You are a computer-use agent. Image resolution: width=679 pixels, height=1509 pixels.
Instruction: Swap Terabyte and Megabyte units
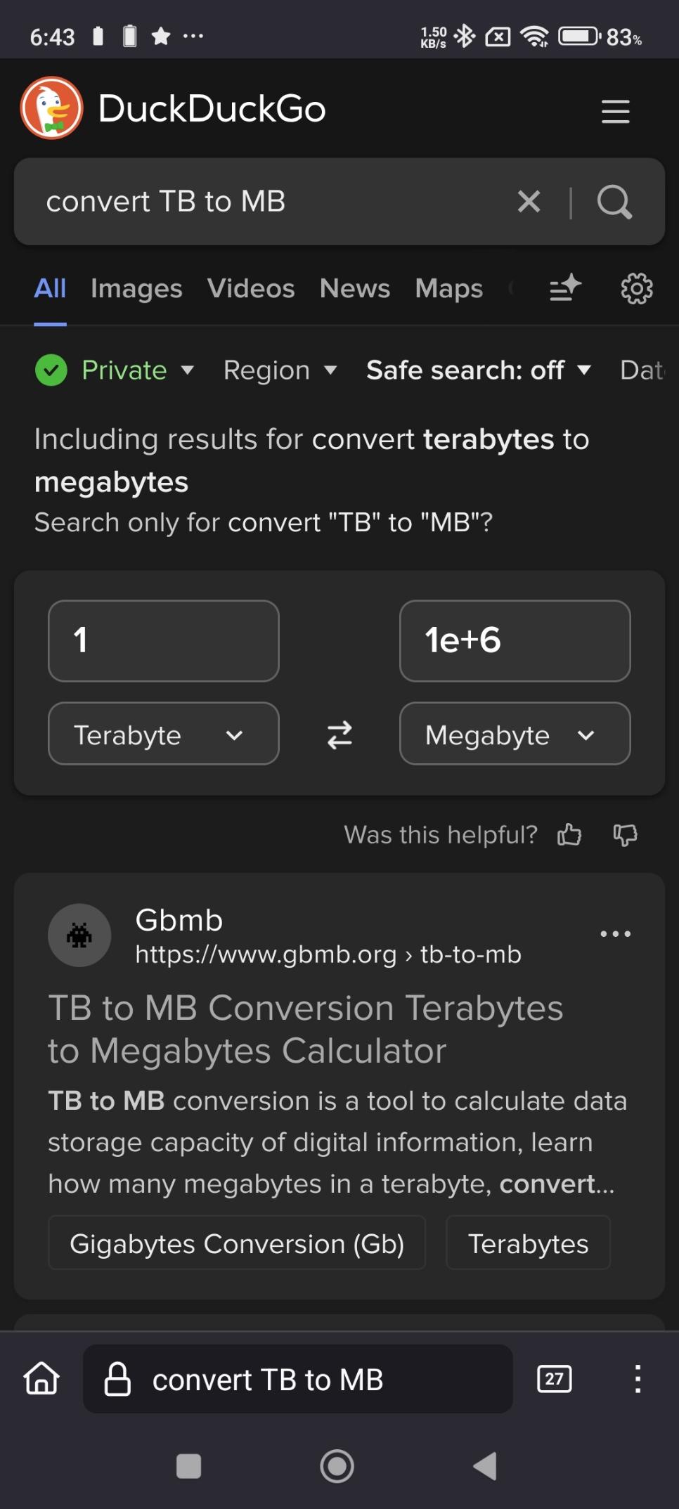(x=339, y=735)
